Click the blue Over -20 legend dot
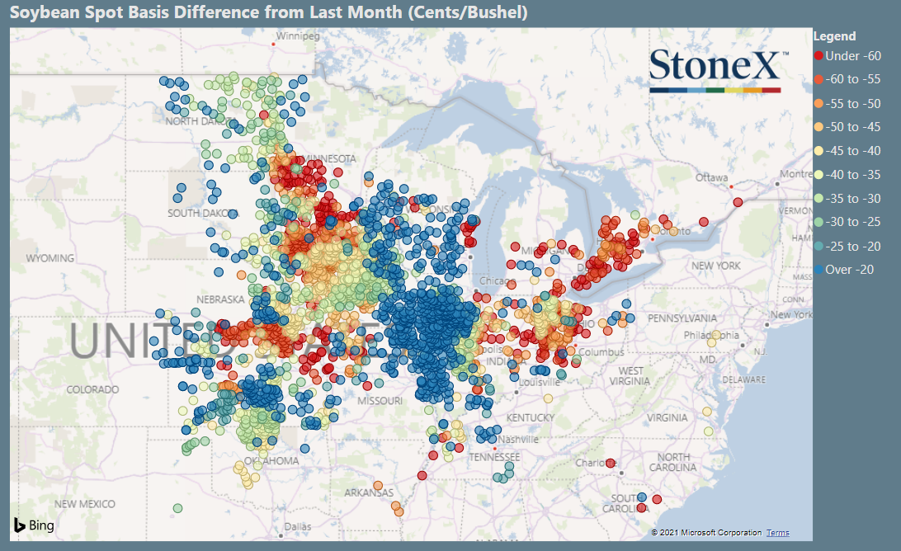This screenshot has height=551, width=901. tap(818, 270)
